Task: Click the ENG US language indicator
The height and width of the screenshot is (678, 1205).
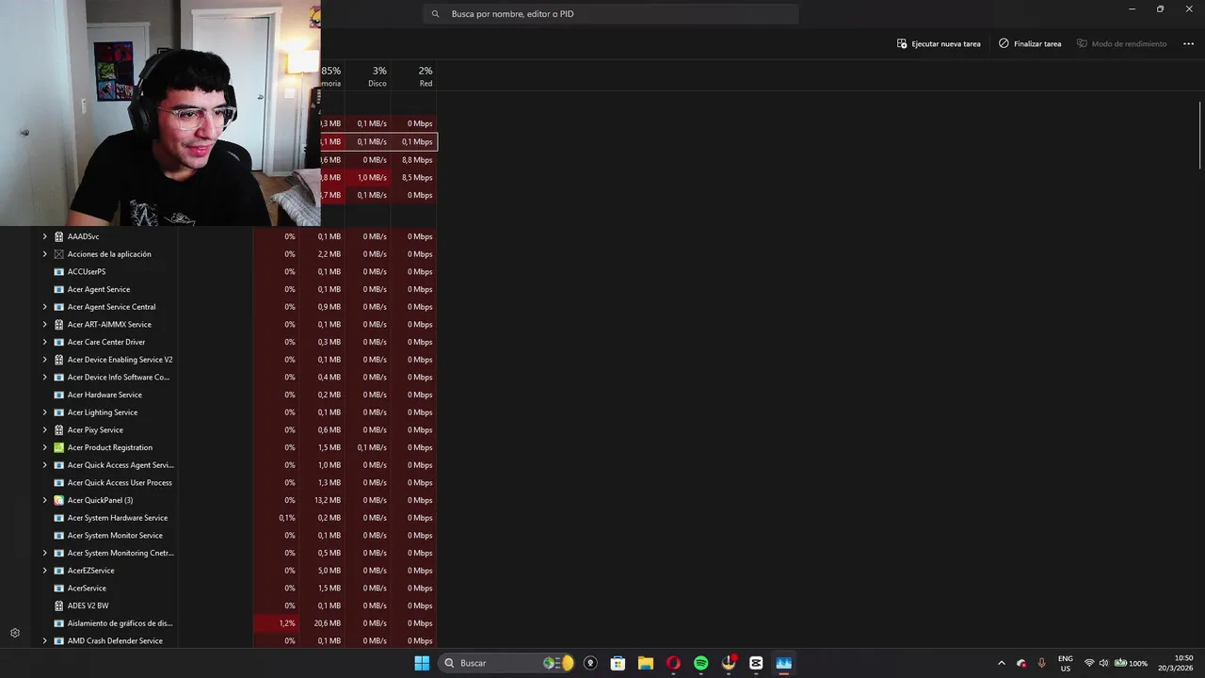Action: [1066, 663]
